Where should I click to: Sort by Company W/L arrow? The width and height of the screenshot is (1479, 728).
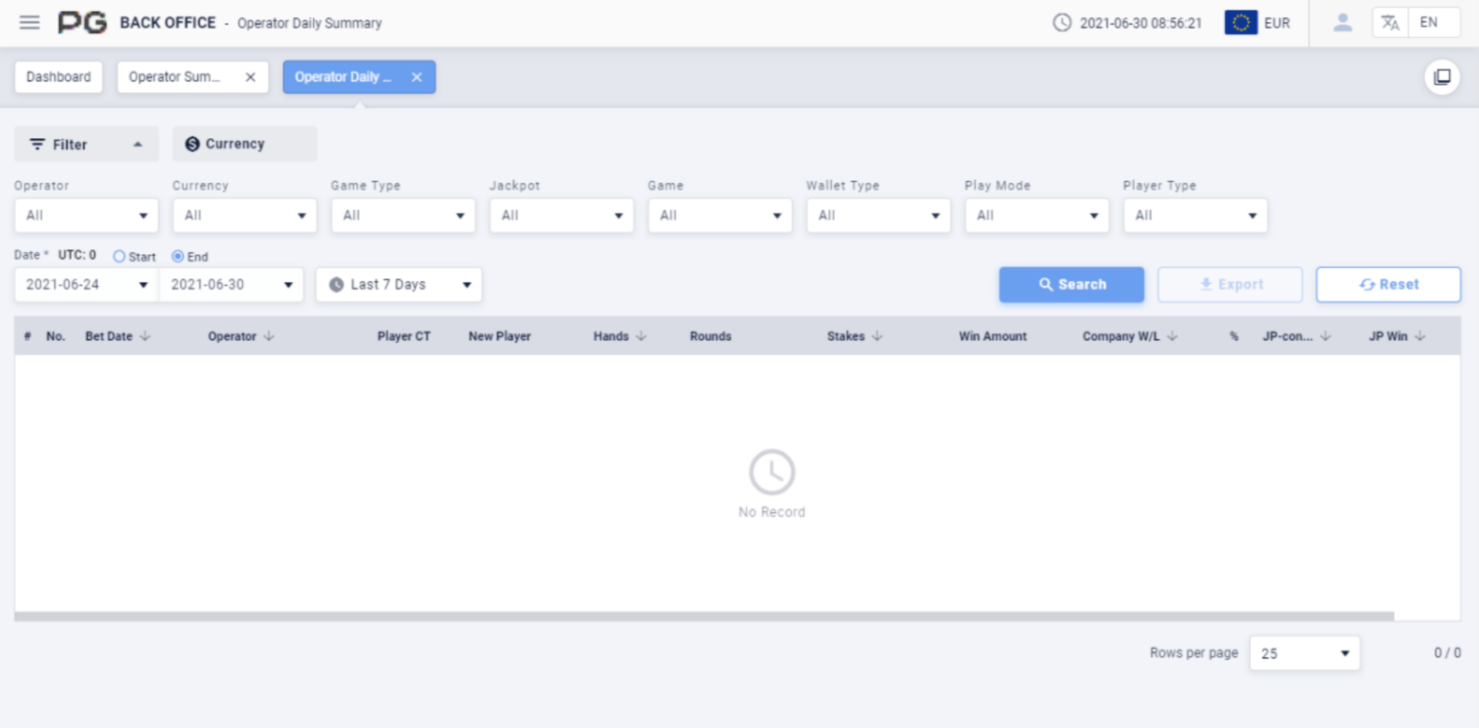click(x=1172, y=336)
